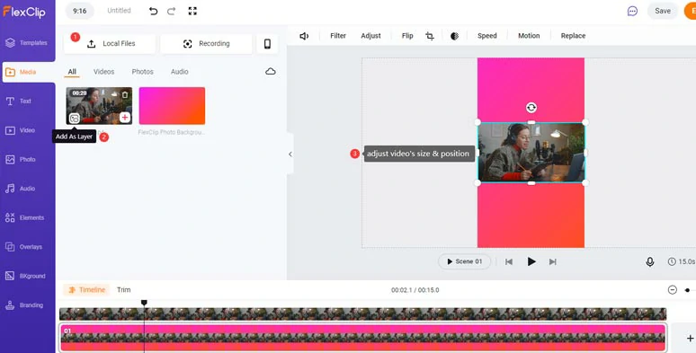Viewport: 696px width, 353px height.
Task: Click the microphone voiceover icon
Action: click(650, 261)
